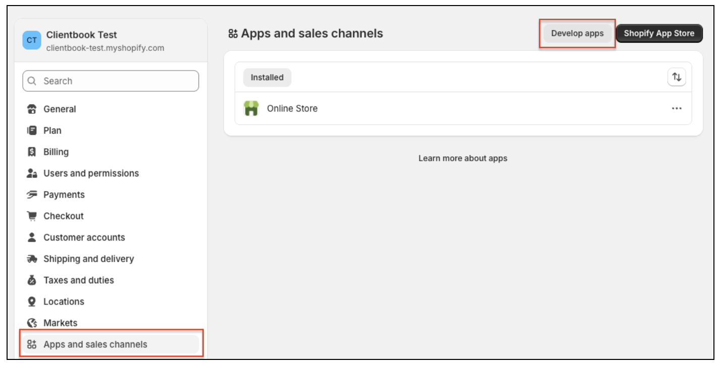Image resolution: width=721 pixels, height=368 pixels.
Task: Click the Clientbook Test store name
Action: 81,35
